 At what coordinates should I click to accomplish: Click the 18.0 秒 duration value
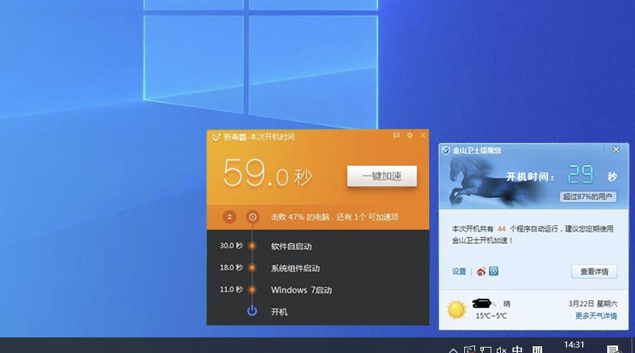(231, 268)
